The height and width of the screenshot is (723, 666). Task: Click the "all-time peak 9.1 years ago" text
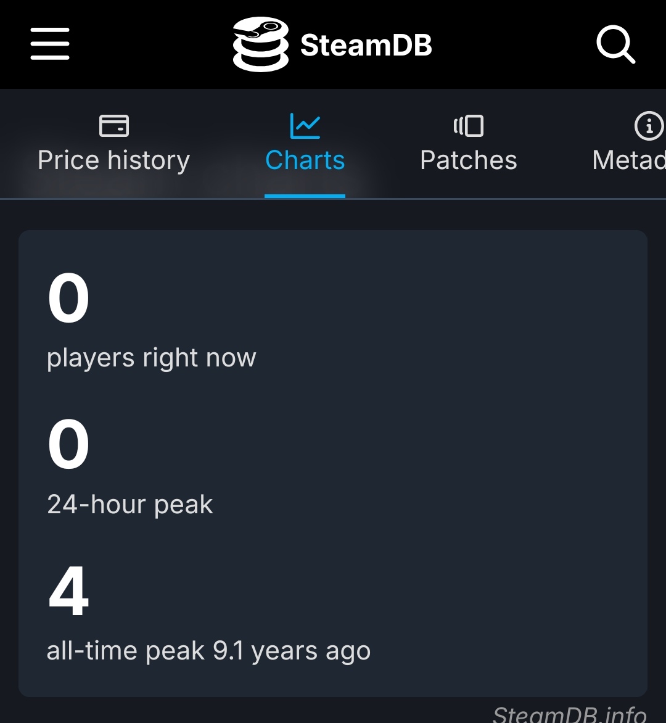209,651
